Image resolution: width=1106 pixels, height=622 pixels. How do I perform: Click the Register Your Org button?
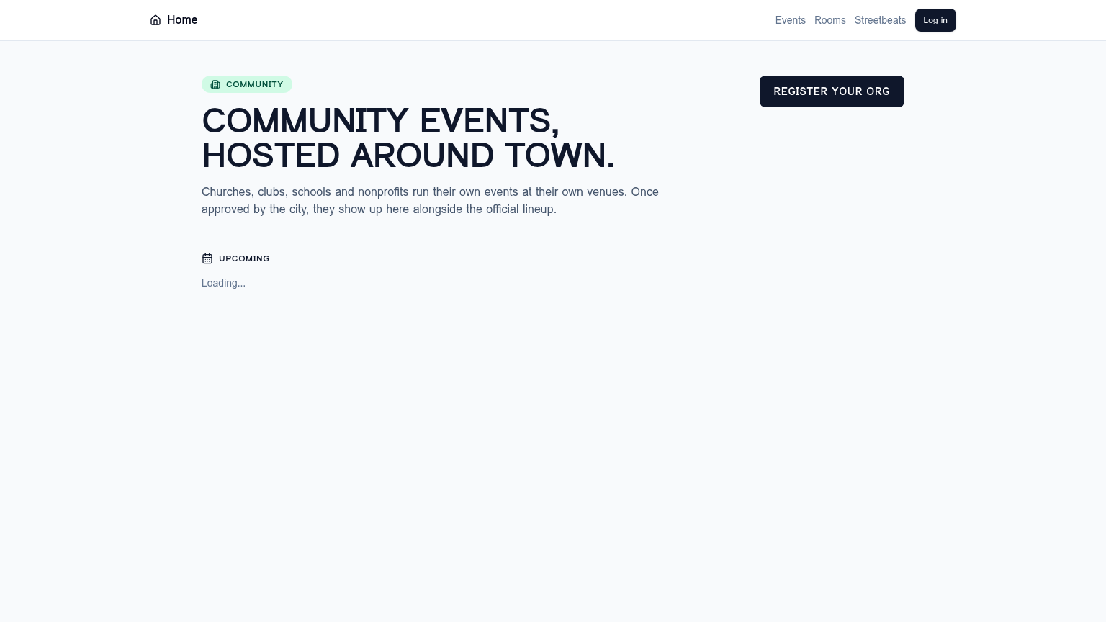click(832, 91)
